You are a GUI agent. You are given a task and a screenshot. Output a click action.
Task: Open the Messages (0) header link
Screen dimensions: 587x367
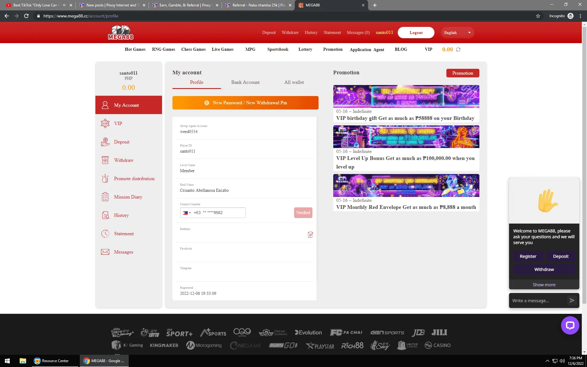coord(358,33)
